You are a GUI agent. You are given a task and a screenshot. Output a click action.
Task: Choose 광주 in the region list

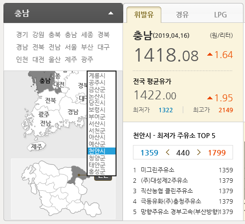tap(87, 60)
